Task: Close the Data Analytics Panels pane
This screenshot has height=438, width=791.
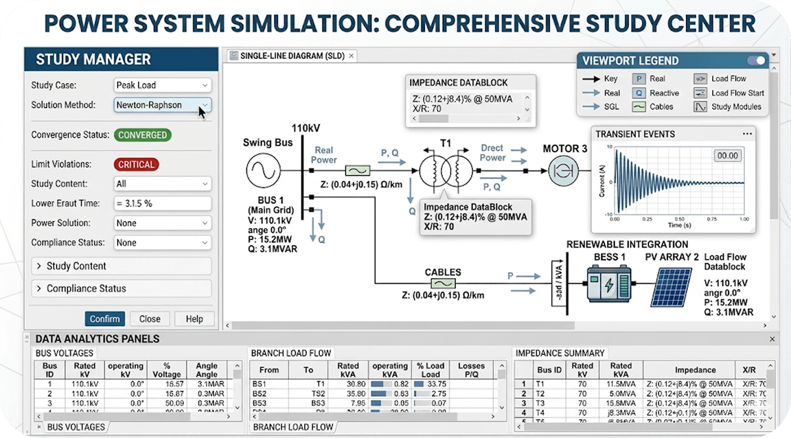Action: click(x=773, y=339)
